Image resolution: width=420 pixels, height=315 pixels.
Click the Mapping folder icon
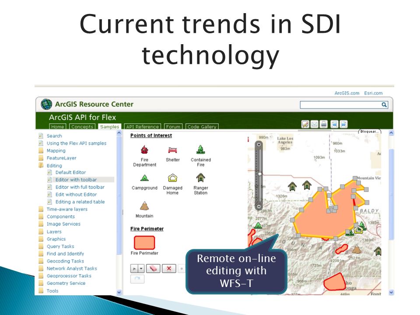pos(41,150)
